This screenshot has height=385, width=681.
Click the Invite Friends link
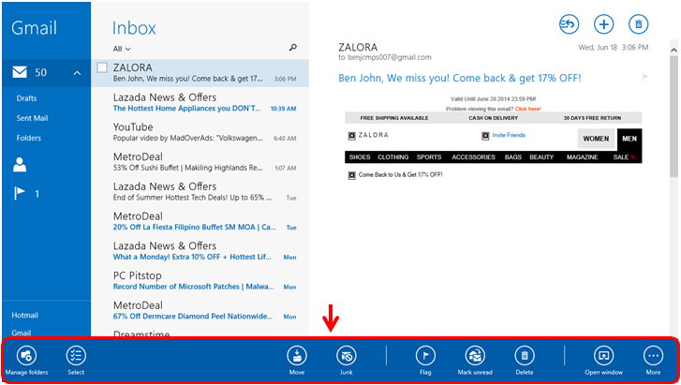click(x=509, y=135)
